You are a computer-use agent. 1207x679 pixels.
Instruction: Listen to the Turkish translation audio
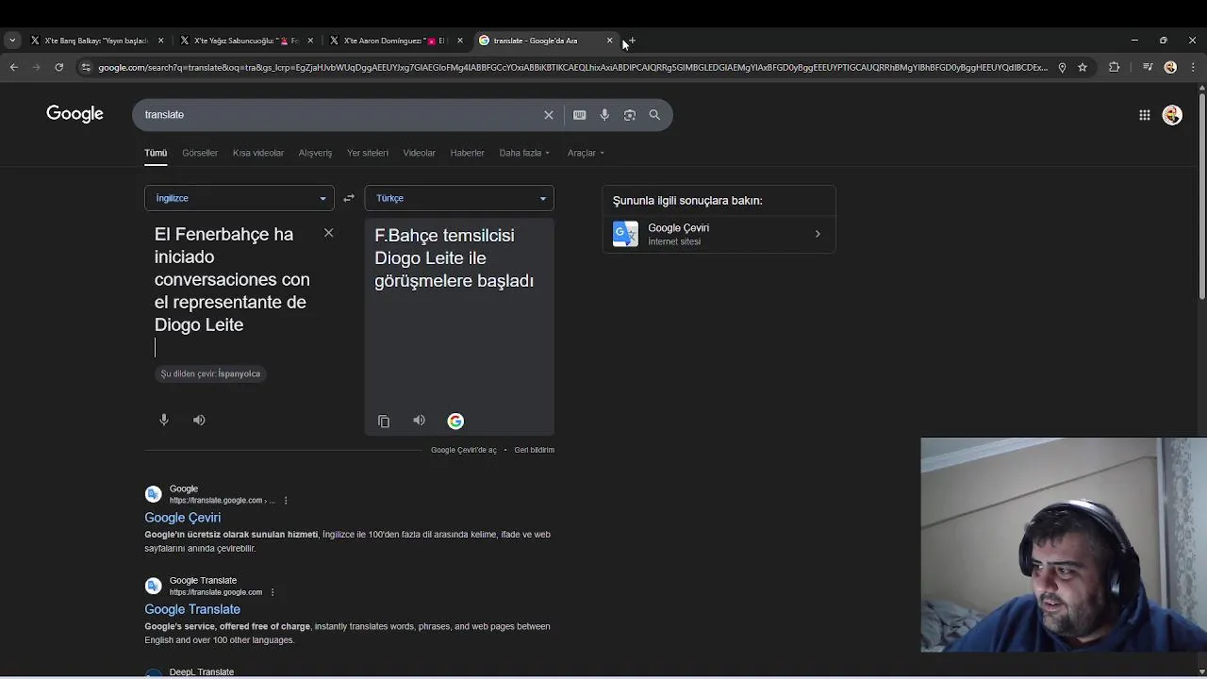click(419, 421)
